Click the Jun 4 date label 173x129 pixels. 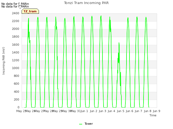[111, 111]
